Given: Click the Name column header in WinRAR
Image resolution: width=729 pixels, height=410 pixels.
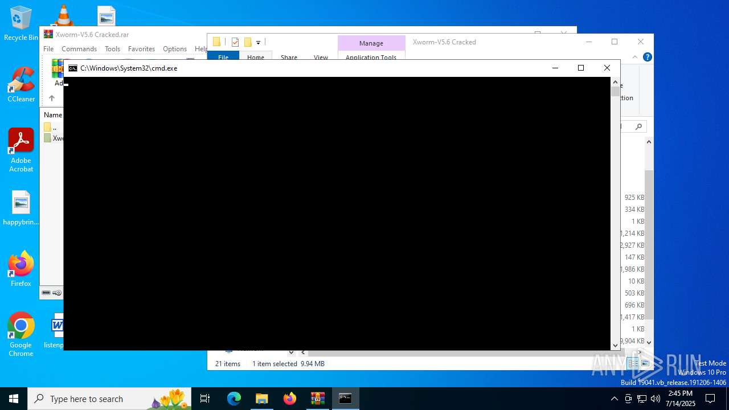Looking at the screenshot, I should 53,114.
